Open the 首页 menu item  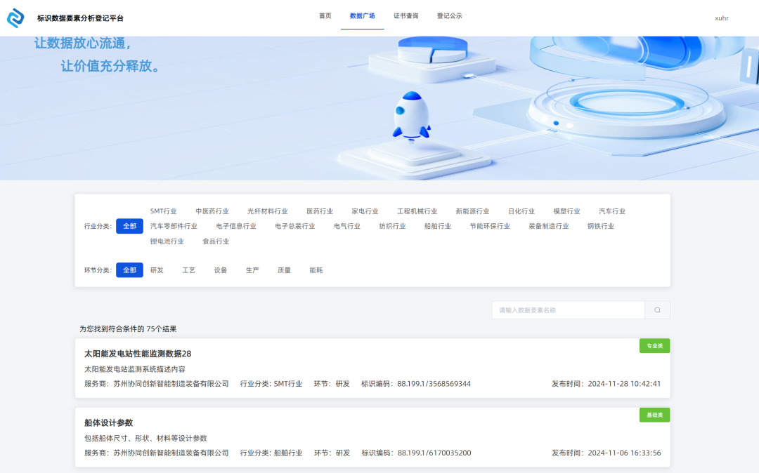[x=324, y=15]
